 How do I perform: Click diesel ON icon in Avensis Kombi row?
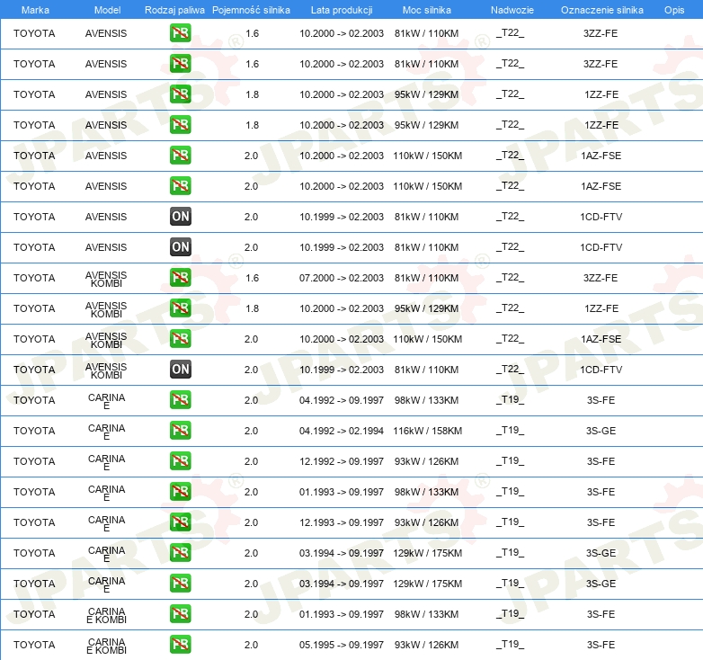coord(180,369)
